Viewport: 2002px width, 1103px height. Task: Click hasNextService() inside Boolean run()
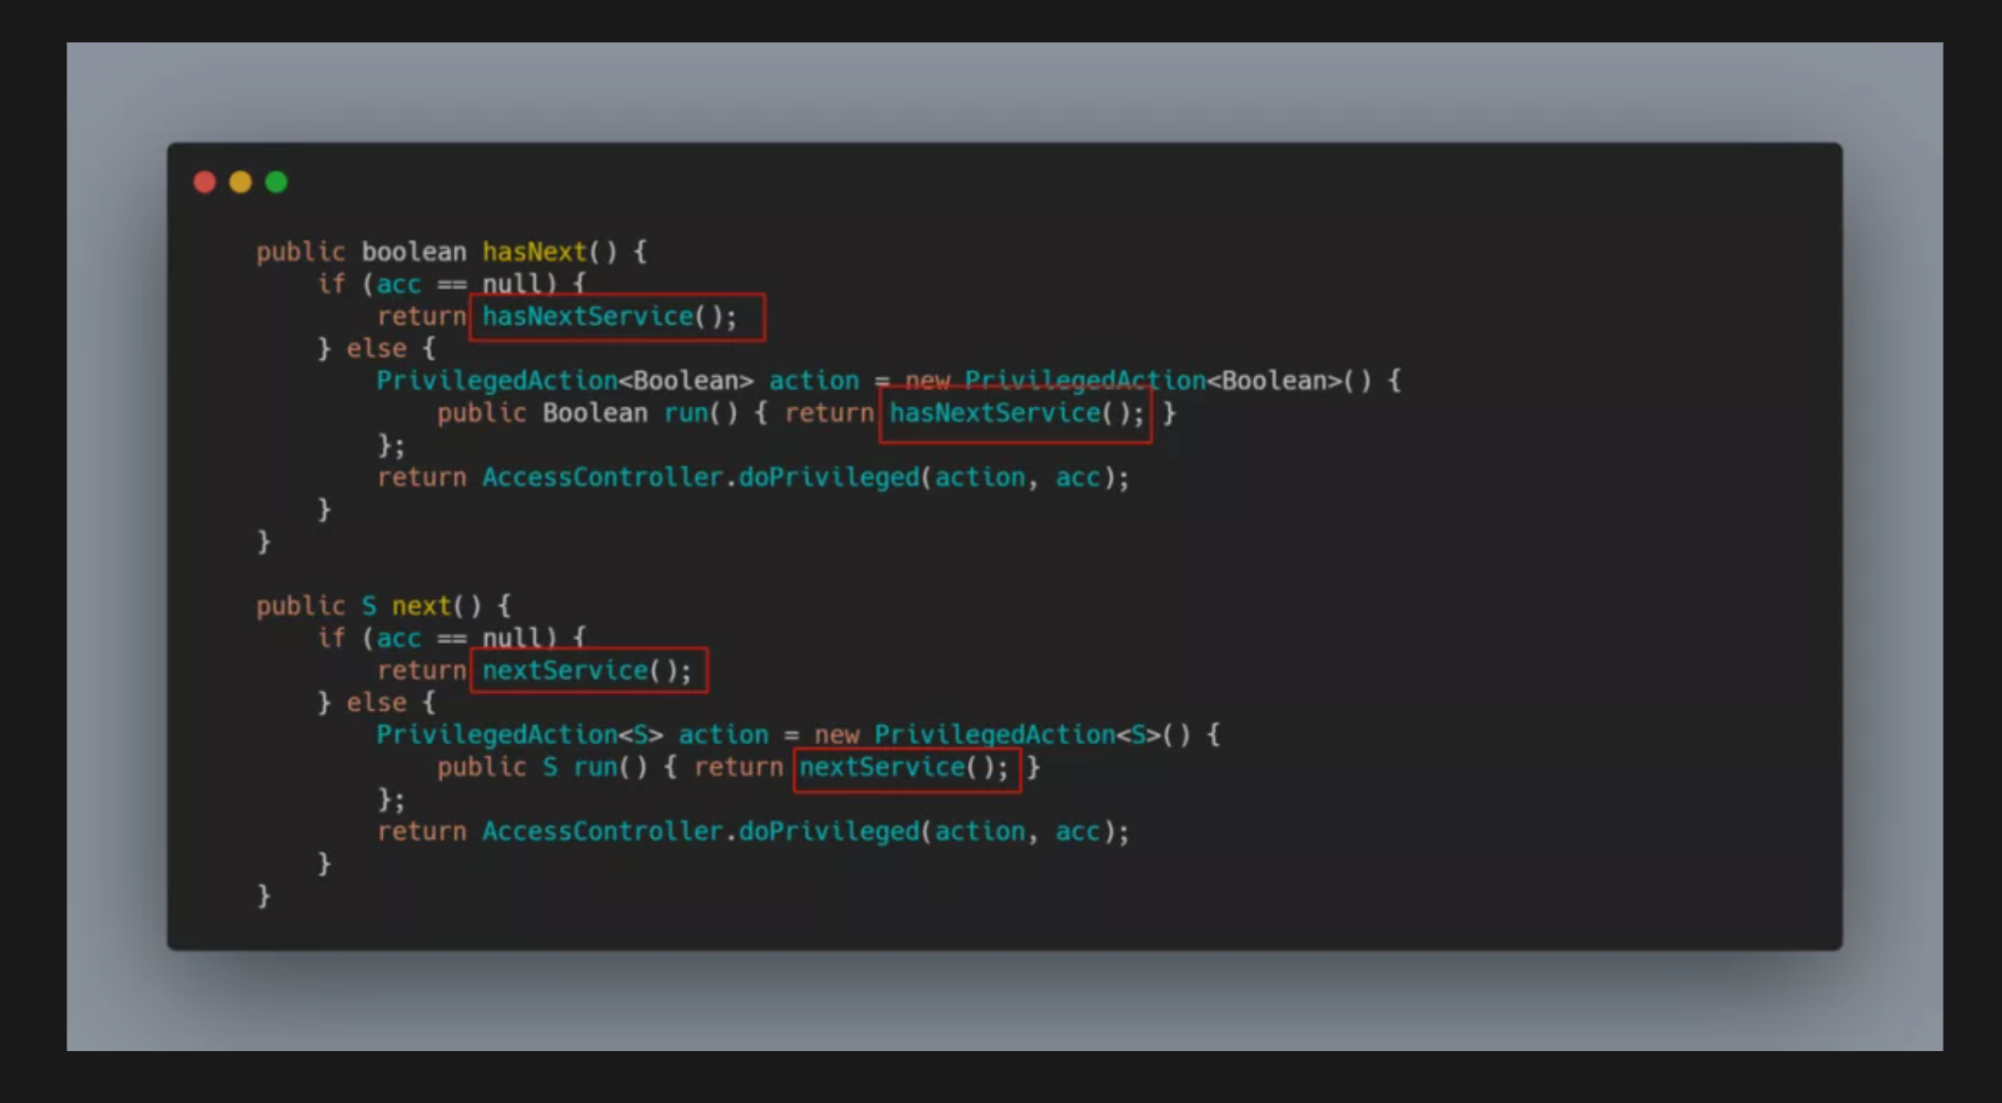(x=1017, y=414)
